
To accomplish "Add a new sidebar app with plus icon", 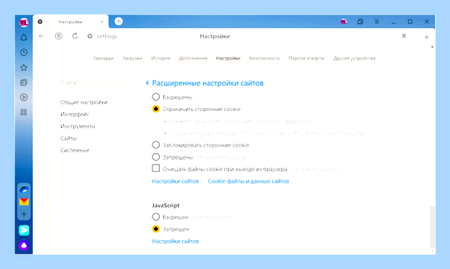I will 24,214.
